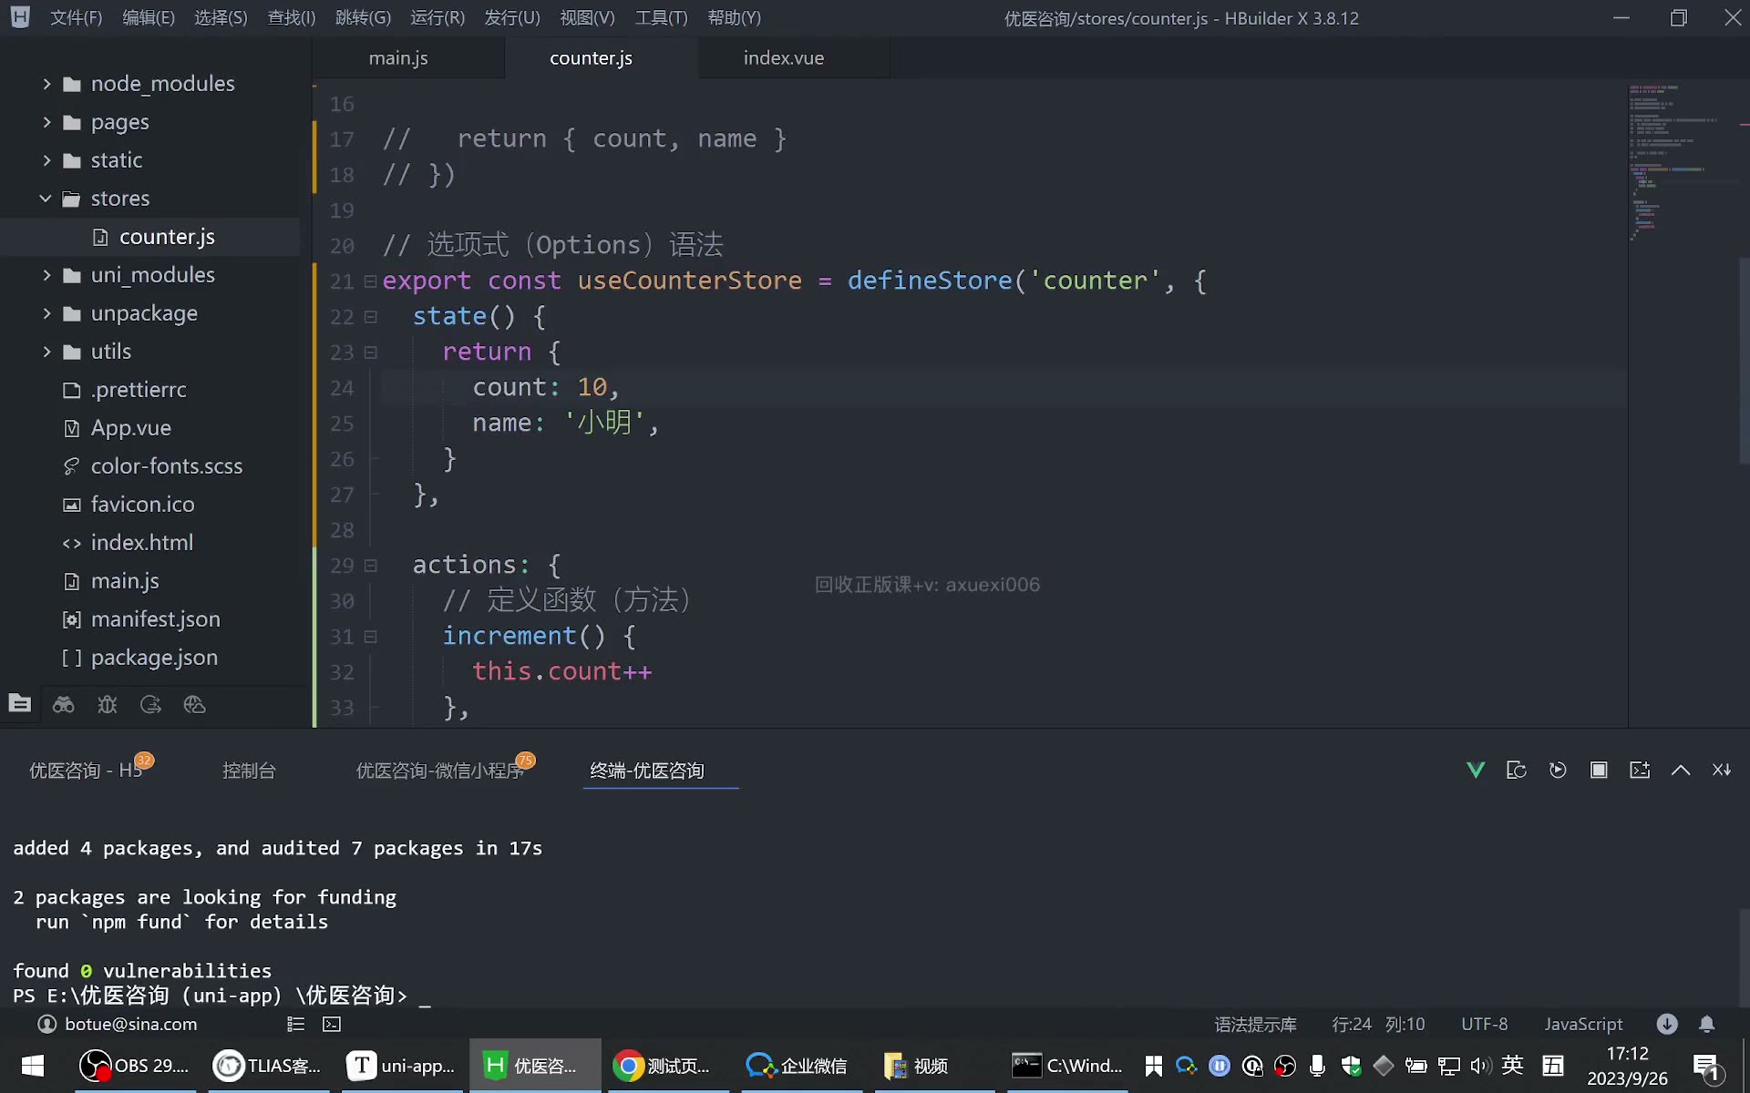Change the JavaScript language mode
Screen dimensions: 1750x1093
[1583, 1024]
